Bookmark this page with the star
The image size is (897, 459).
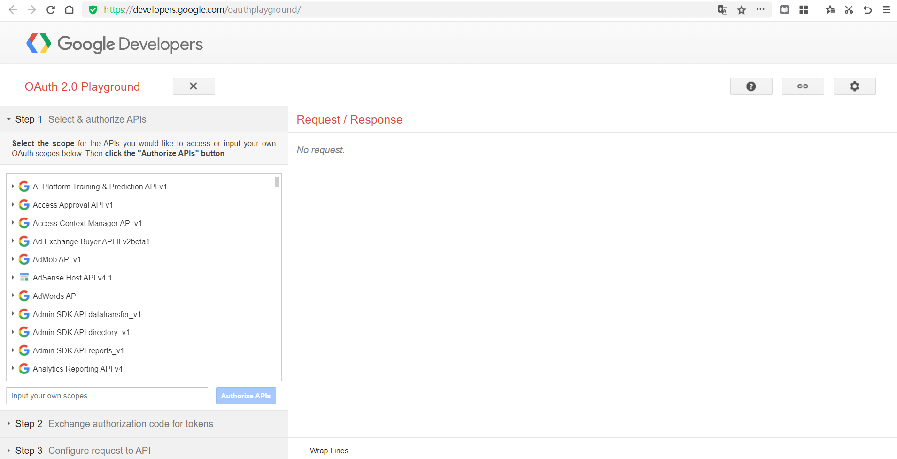(x=742, y=10)
